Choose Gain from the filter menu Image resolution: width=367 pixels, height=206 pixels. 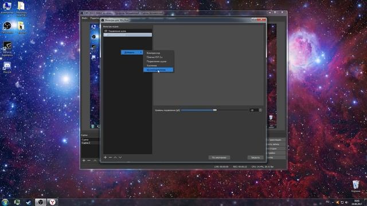pyautogui.click(x=158, y=66)
